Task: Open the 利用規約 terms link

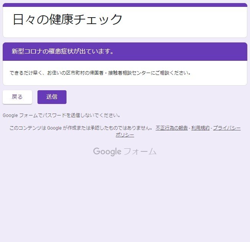Action: [x=200, y=128]
